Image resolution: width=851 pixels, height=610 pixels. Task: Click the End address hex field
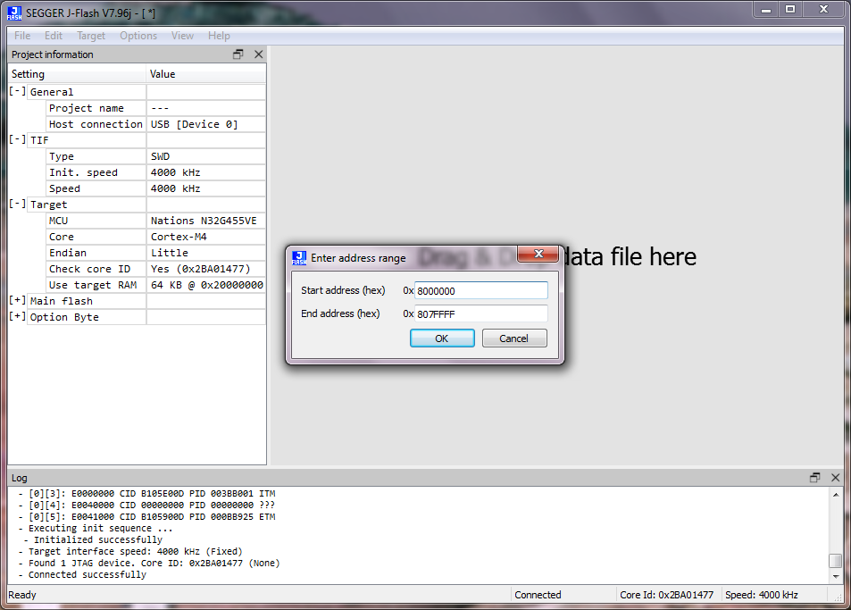pyautogui.click(x=480, y=313)
